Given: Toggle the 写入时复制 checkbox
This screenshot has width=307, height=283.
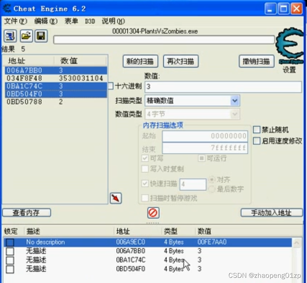Looking at the screenshot, I should point(145,169).
